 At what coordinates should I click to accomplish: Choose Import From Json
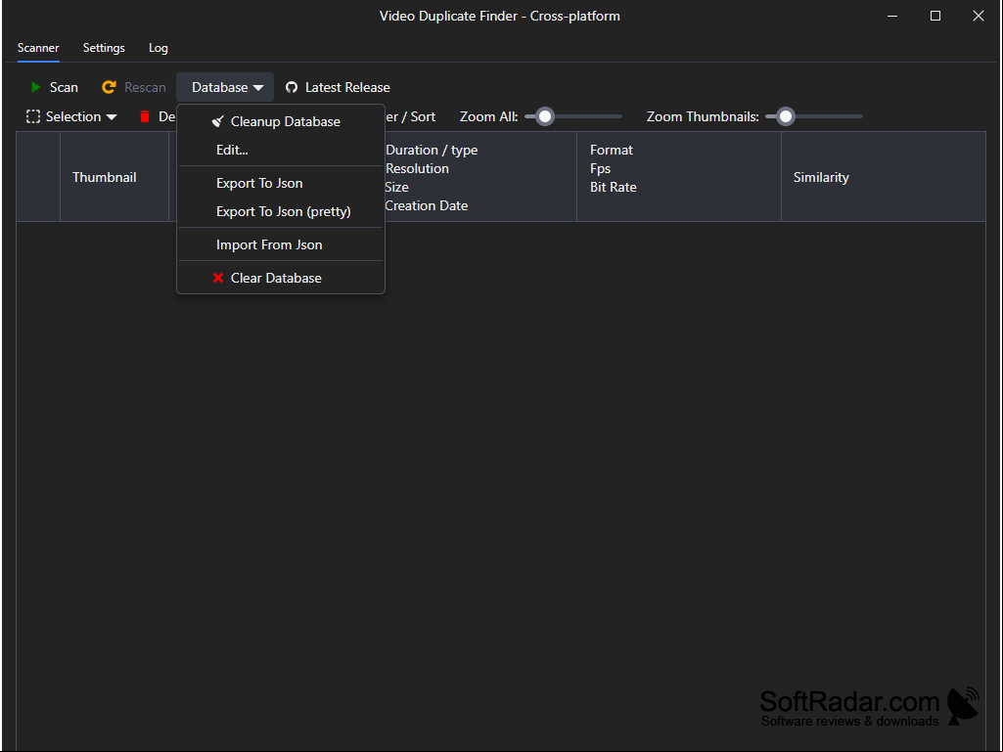(x=281, y=244)
